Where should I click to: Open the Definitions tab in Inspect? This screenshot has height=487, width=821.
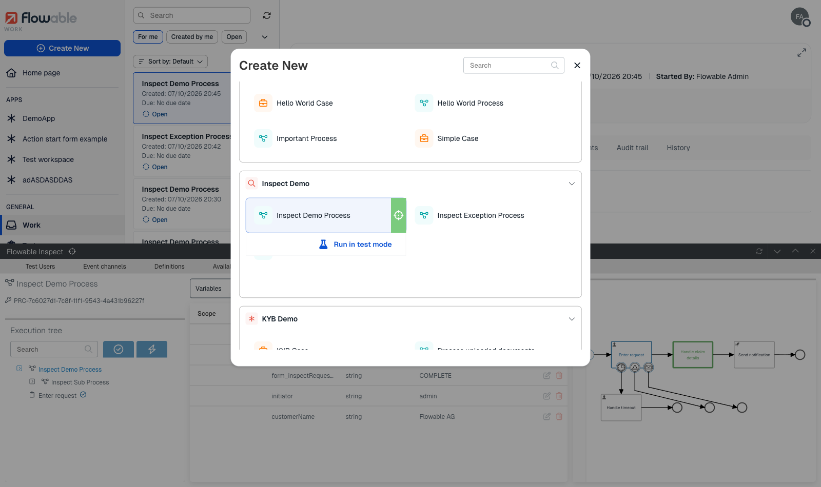tap(169, 267)
